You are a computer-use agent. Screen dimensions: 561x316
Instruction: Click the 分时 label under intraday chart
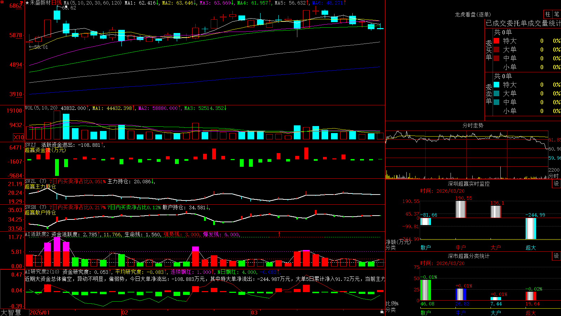coord(553,176)
